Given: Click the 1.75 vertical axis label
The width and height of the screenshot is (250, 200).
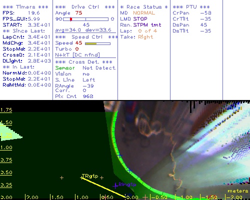Looking at the screenshot, I should click(6, 110).
